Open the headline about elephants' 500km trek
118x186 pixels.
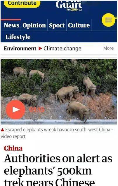pos(58,170)
